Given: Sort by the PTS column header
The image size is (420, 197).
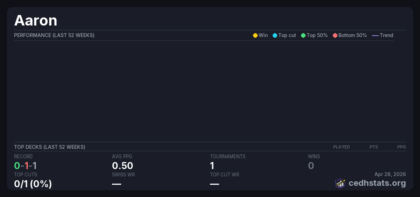Looking at the screenshot, I should click(373, 147).
